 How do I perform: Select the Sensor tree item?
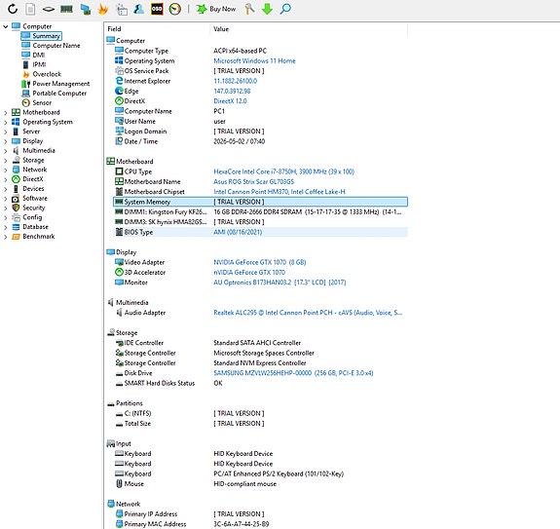tap(42, 103)
